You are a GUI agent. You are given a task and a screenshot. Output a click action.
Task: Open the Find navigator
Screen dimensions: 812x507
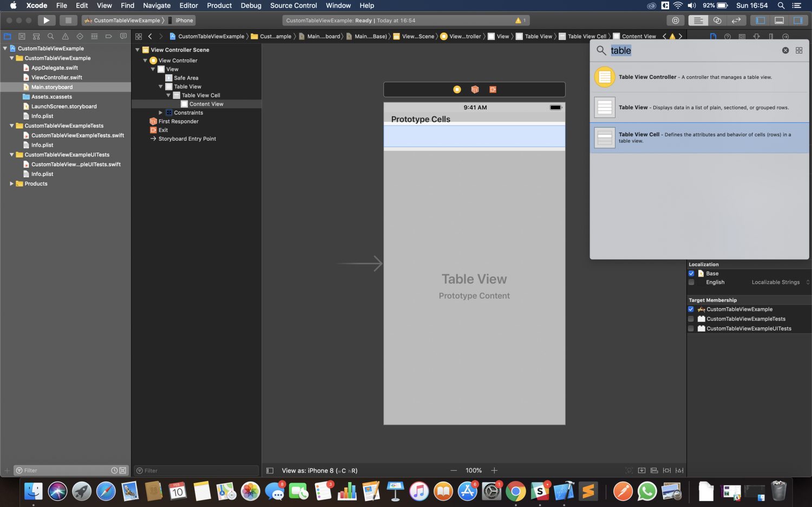(50, 37)
